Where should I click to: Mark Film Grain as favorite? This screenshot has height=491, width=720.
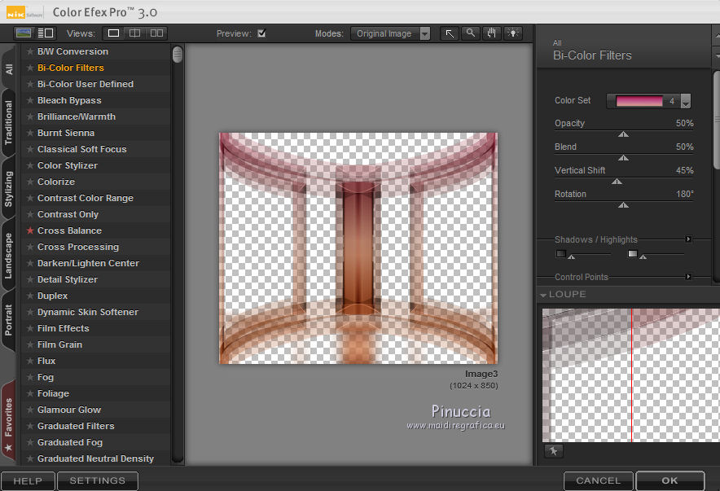click(30, 345)
